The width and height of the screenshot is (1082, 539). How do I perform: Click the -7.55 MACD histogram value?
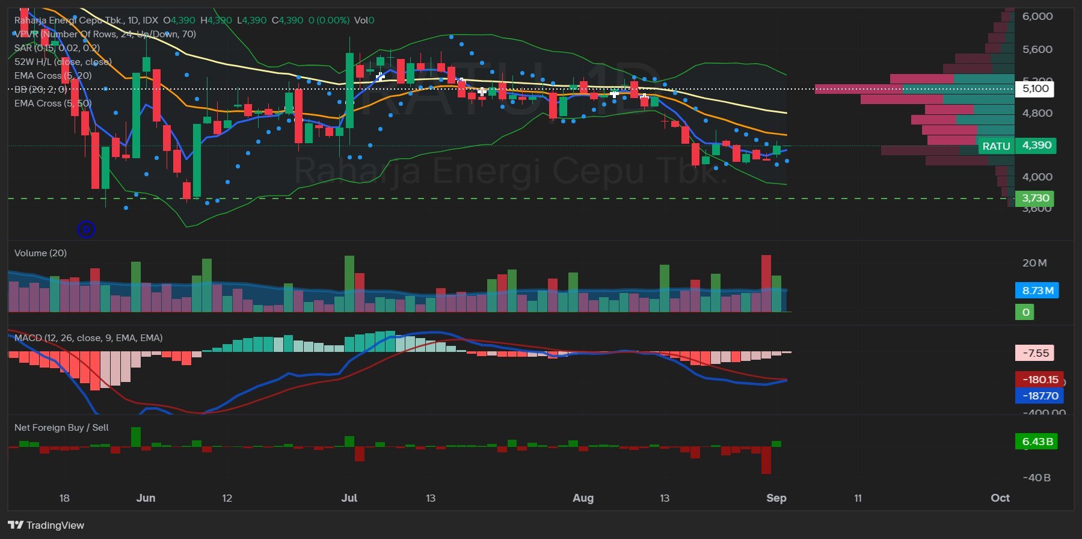[x=1035, y=353]
